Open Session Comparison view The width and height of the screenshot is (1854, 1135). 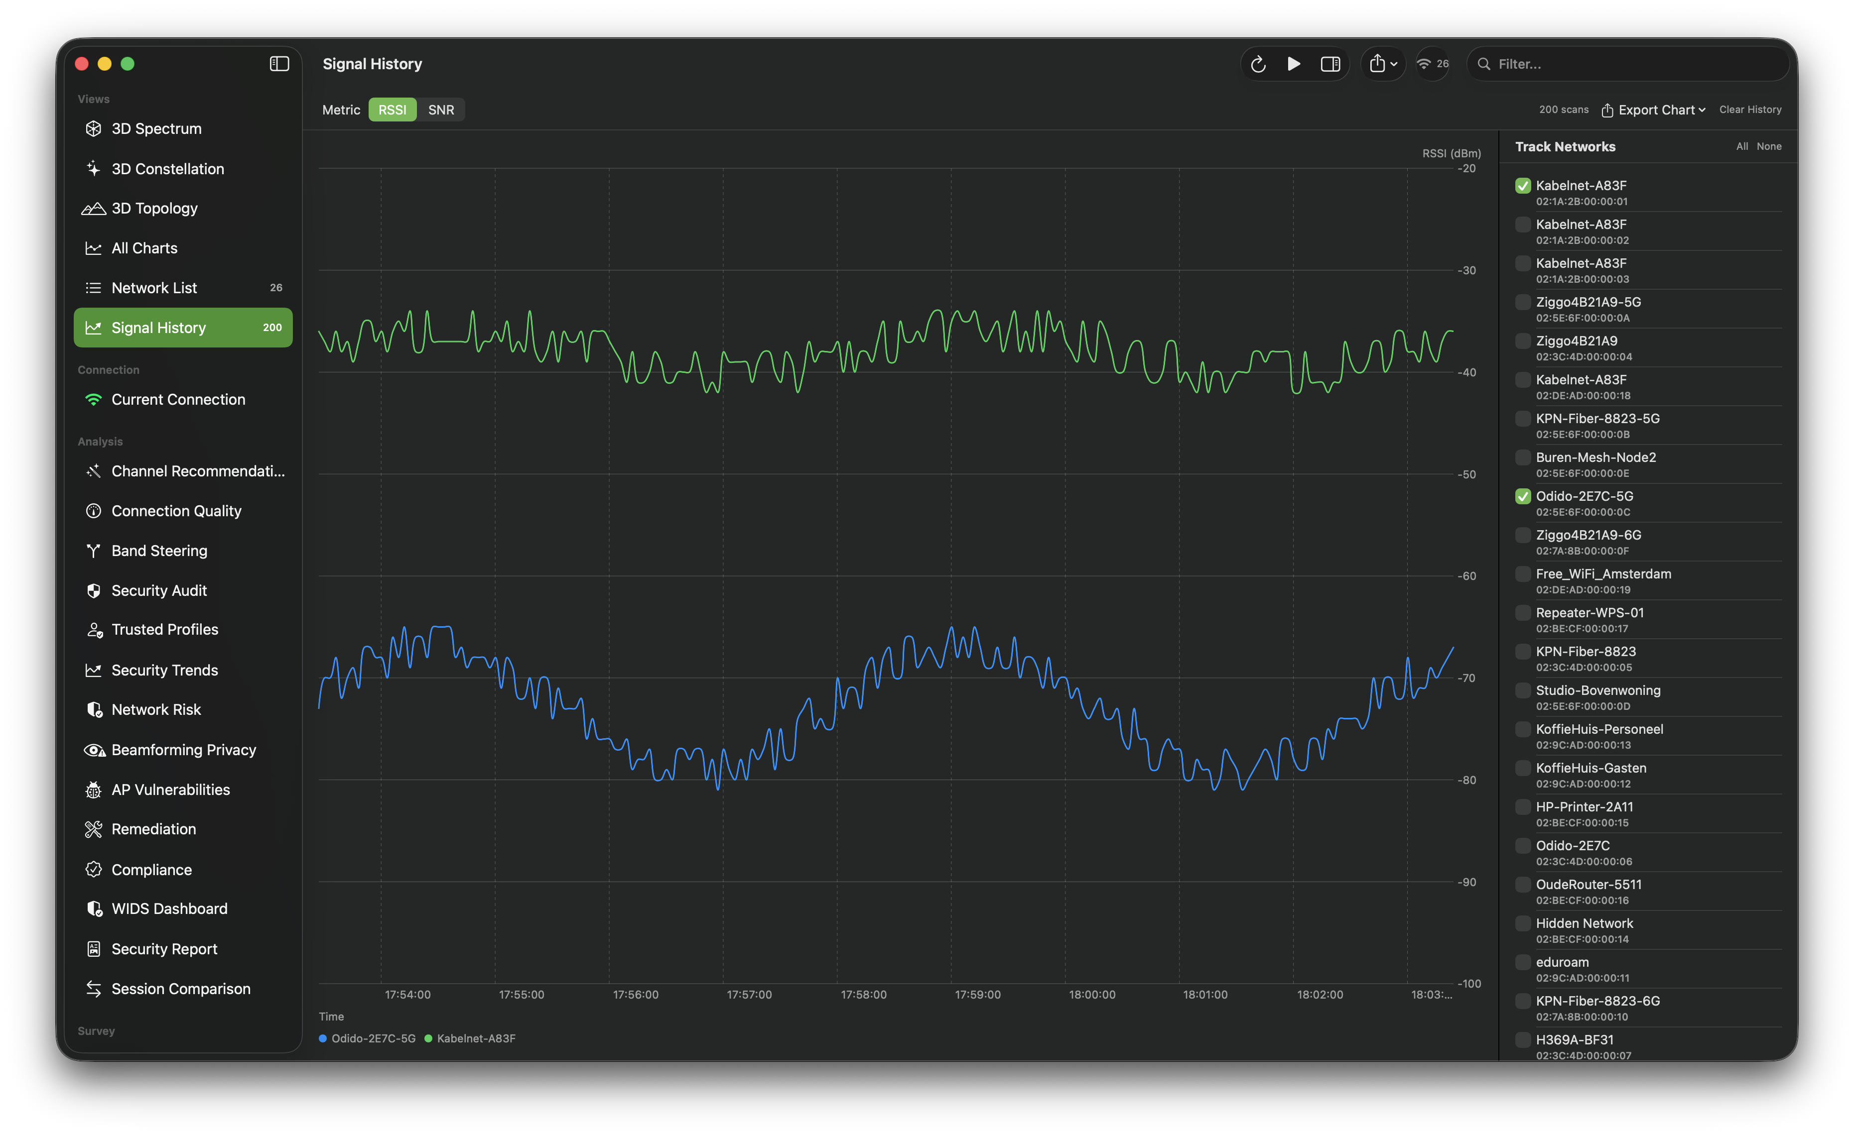pos(183,989)
